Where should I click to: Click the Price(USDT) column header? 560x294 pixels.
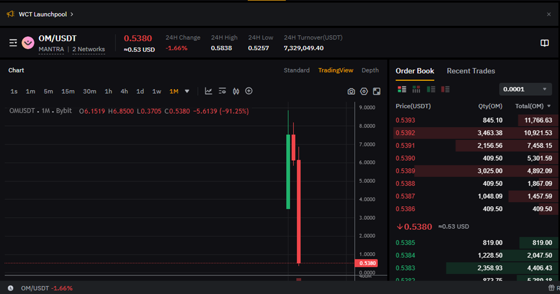click(x=413, y=106)
